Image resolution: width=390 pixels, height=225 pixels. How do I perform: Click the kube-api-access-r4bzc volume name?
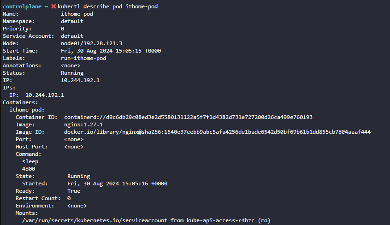click(x=221, y=220)
